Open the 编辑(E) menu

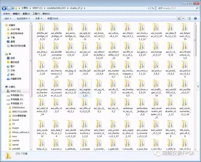(16, 14)
